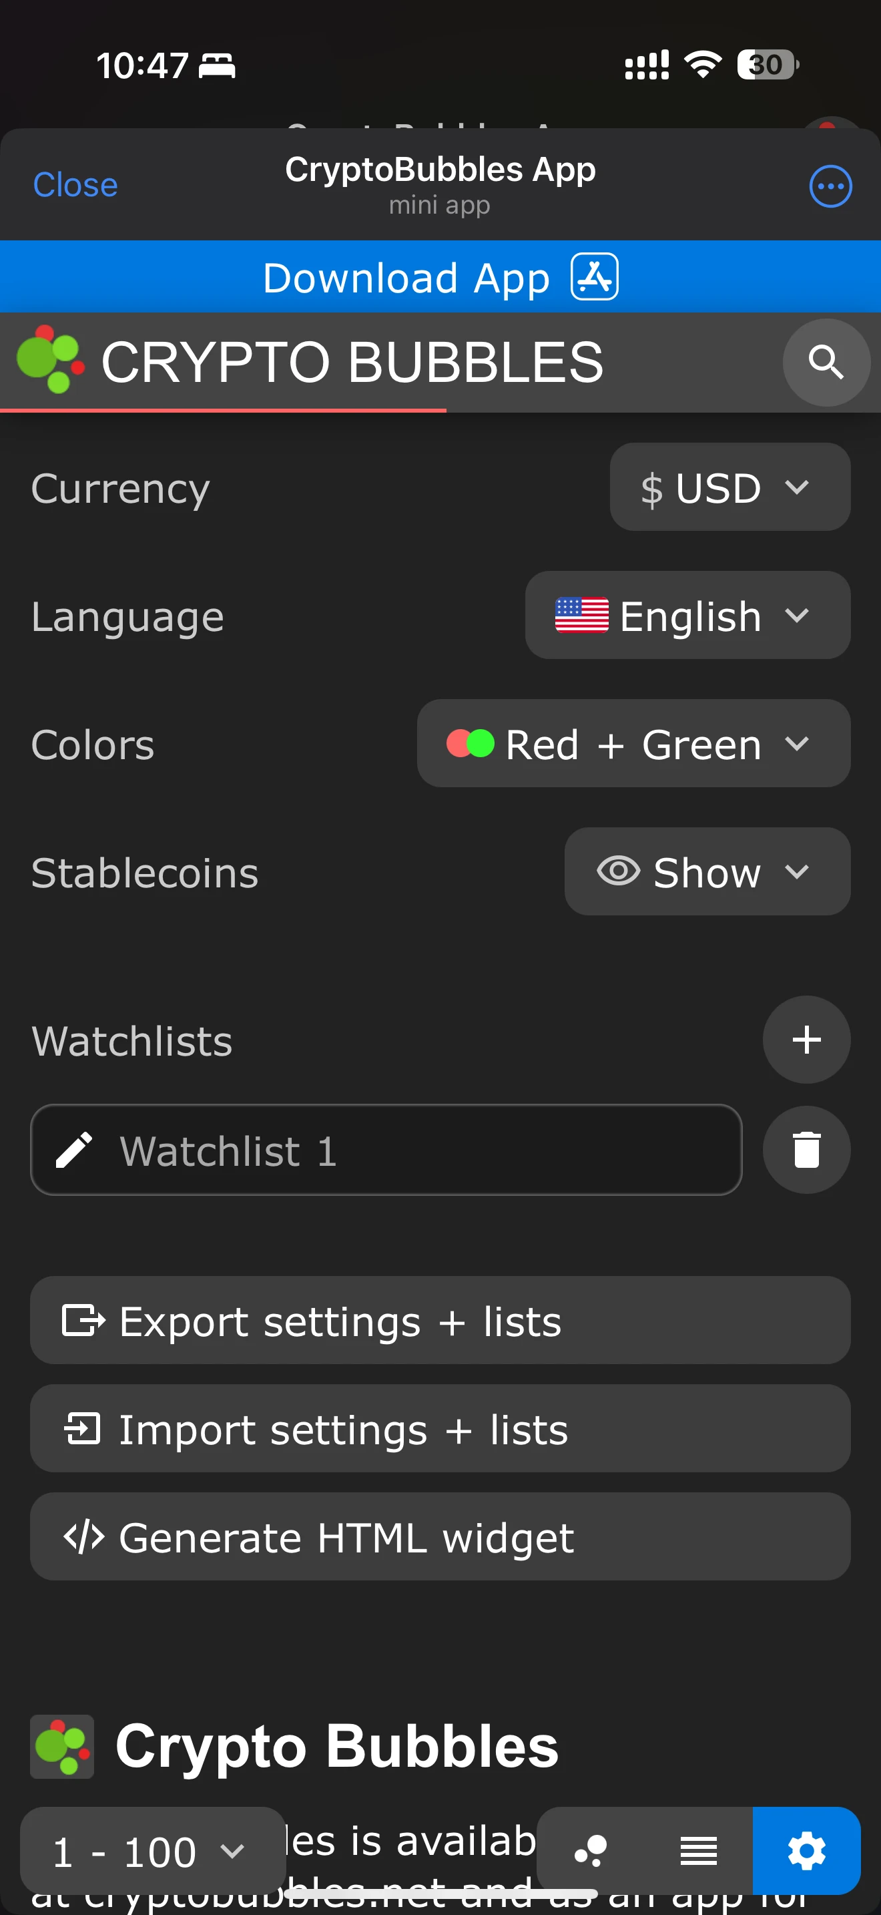
Task: Click the Crypto Bubbles logo in header
Action: 50,360
